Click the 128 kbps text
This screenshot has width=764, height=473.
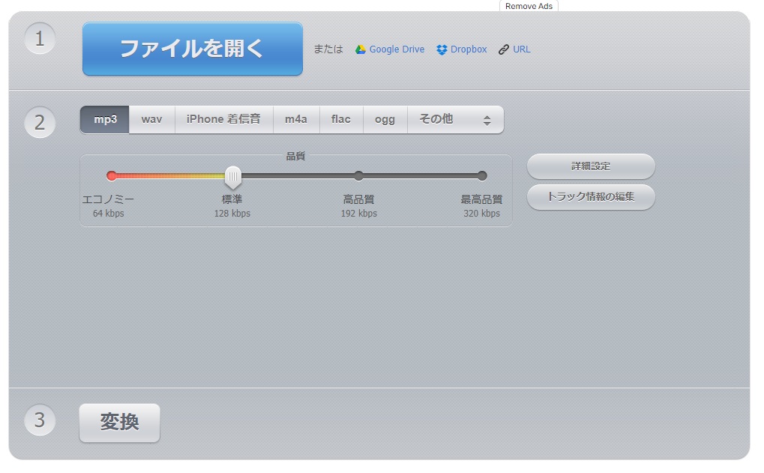tap(232, 214)
